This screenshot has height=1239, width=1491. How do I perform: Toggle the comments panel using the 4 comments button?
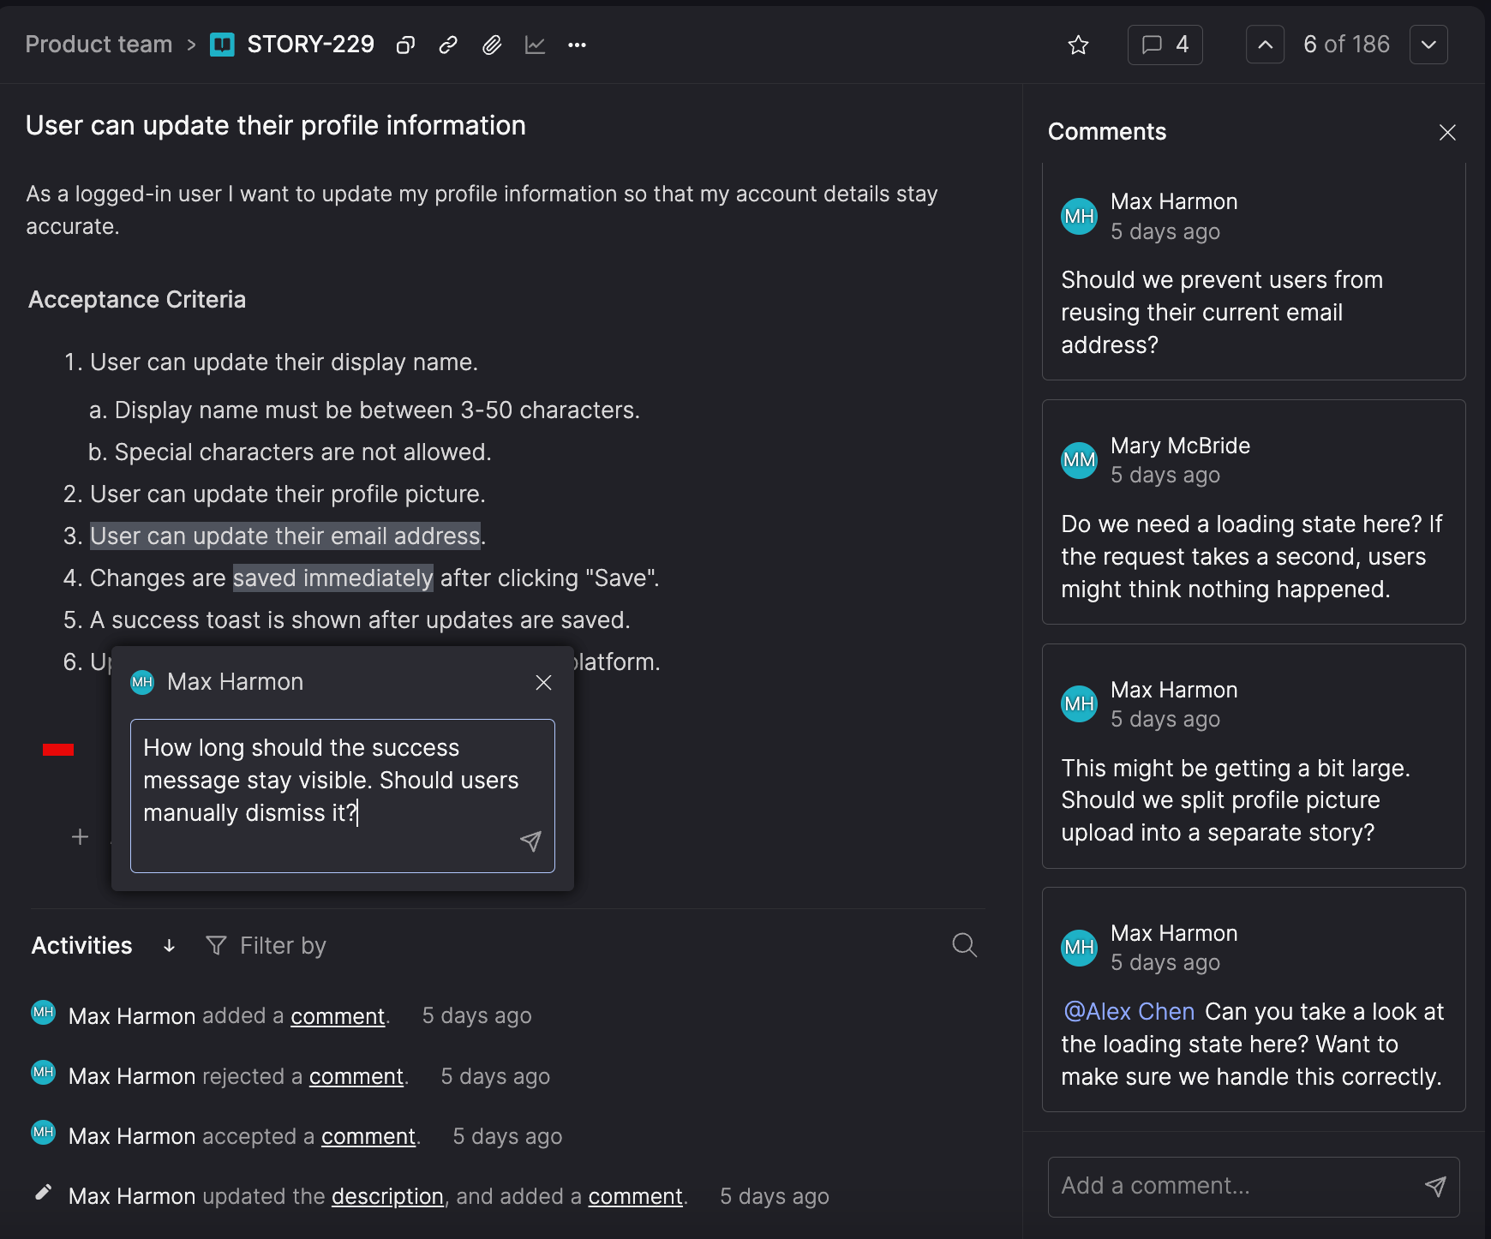[1165, 45]
